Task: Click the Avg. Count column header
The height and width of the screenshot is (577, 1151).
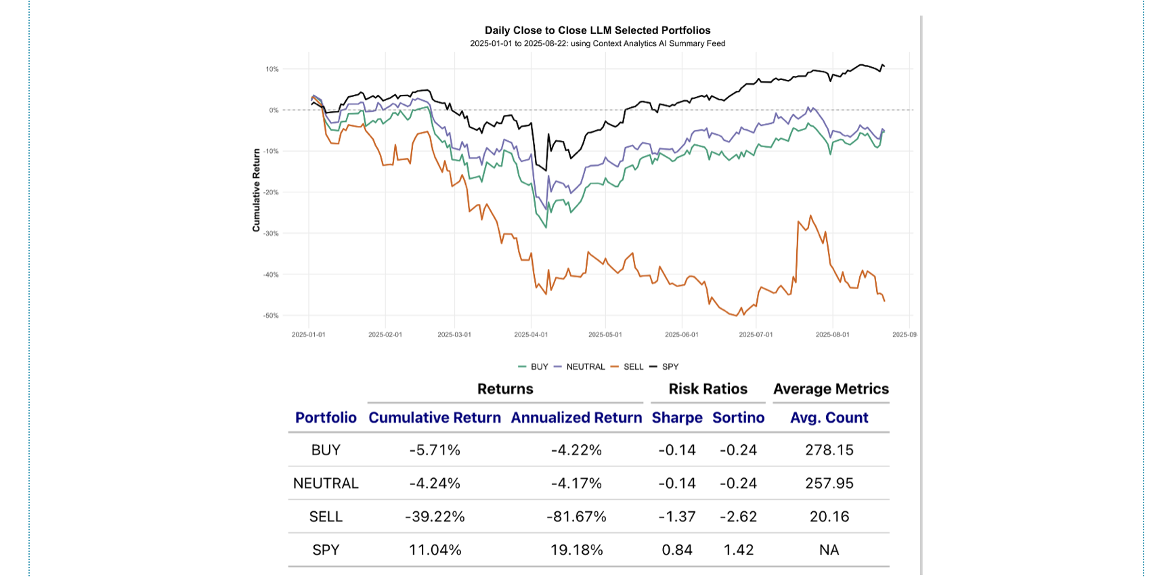Action: [829, 418]
